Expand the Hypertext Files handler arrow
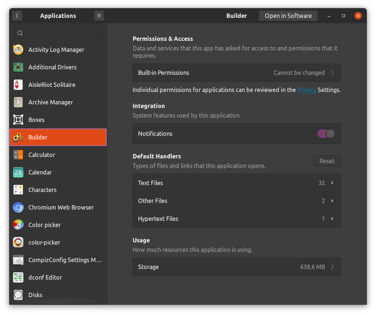Image resolution: width=376 pixels, height=315 pixels. [332, 219]
